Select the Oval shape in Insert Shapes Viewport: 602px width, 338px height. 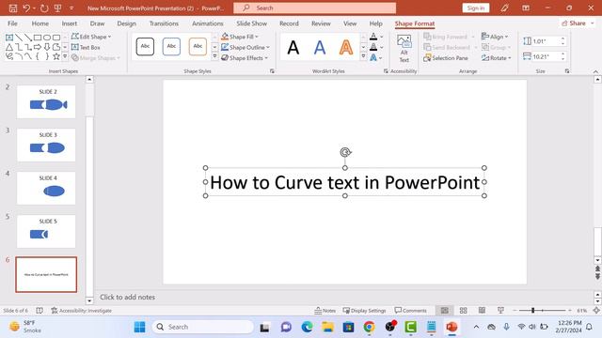(x=47, y=38)
